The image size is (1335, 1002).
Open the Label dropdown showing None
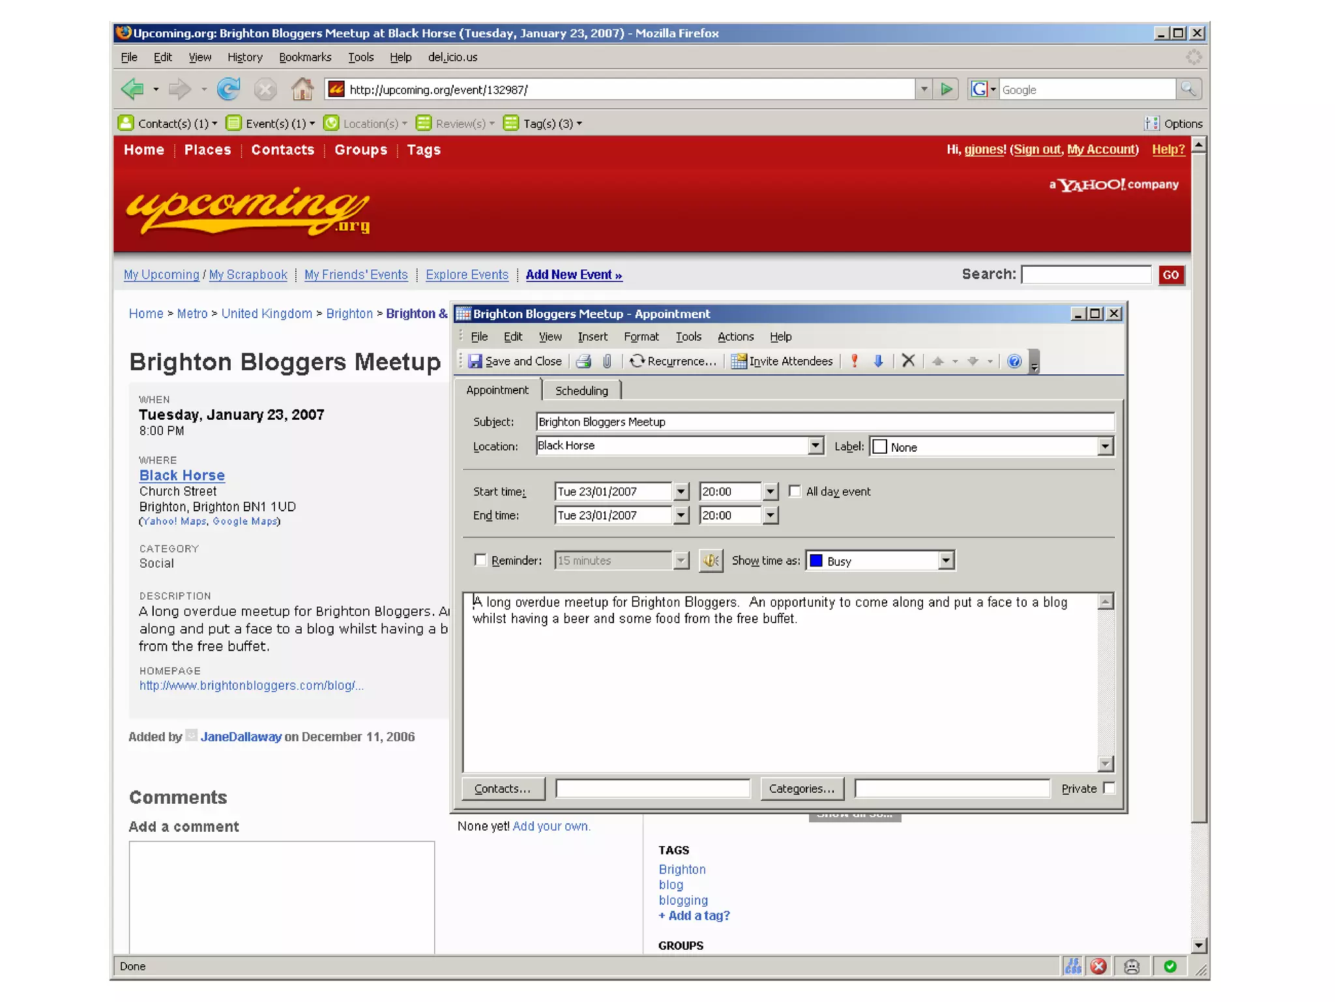click(x=1105, y=447)
